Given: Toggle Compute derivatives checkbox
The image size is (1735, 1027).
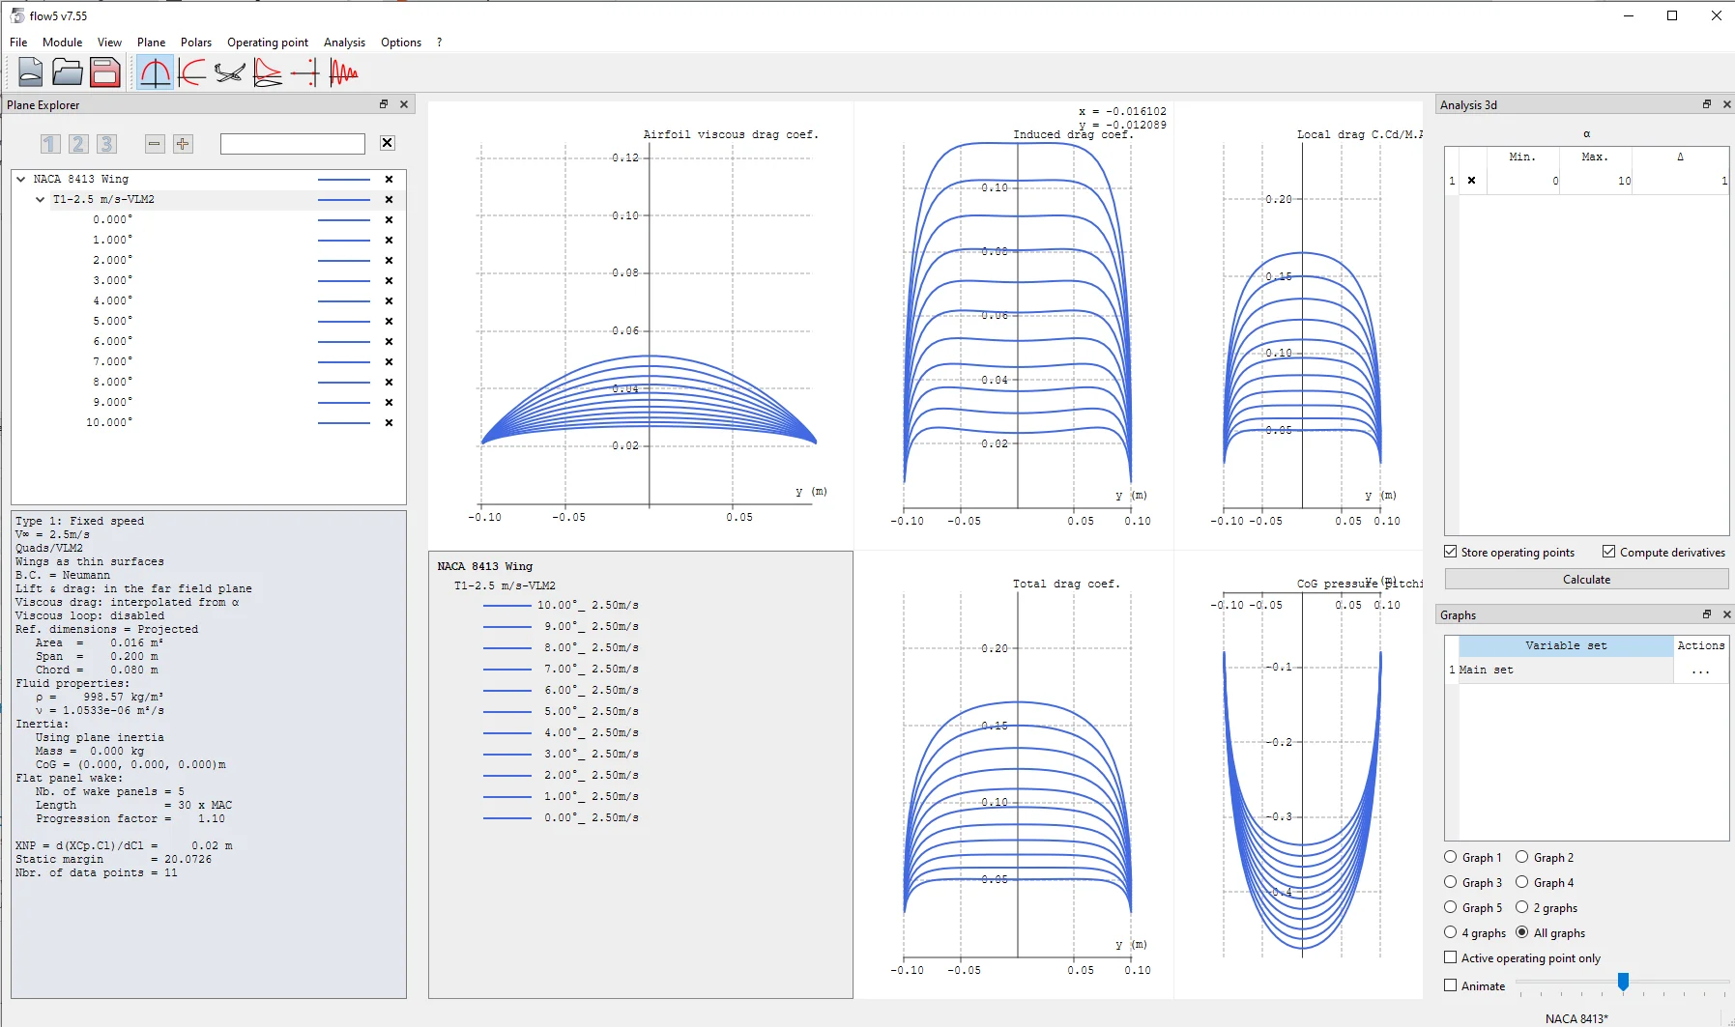Looking at the screenshot, I should tap(1663, 552).
